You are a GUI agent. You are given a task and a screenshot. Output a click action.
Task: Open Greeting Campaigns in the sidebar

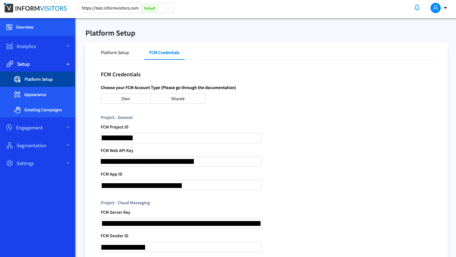[38, 110]
